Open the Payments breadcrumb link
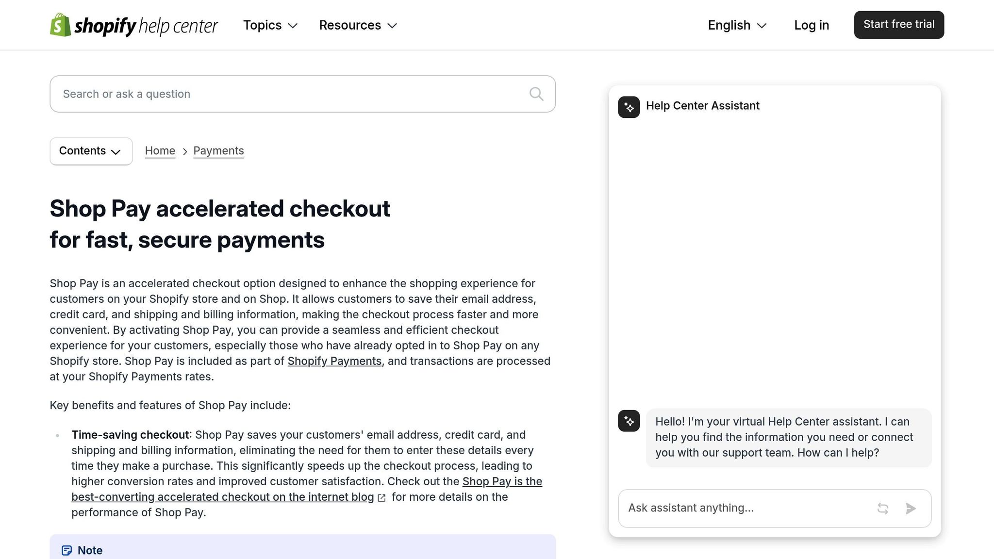Viewport: 994px width, 559px height. (x=218, y=151)
